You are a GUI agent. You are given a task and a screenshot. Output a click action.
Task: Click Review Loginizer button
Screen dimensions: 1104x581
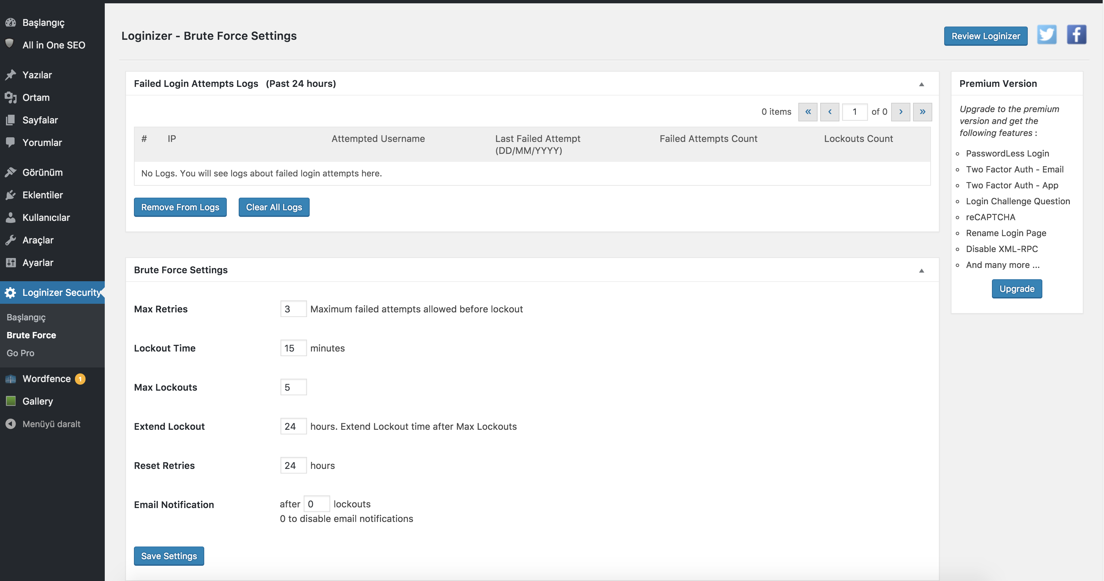[985, 36]
